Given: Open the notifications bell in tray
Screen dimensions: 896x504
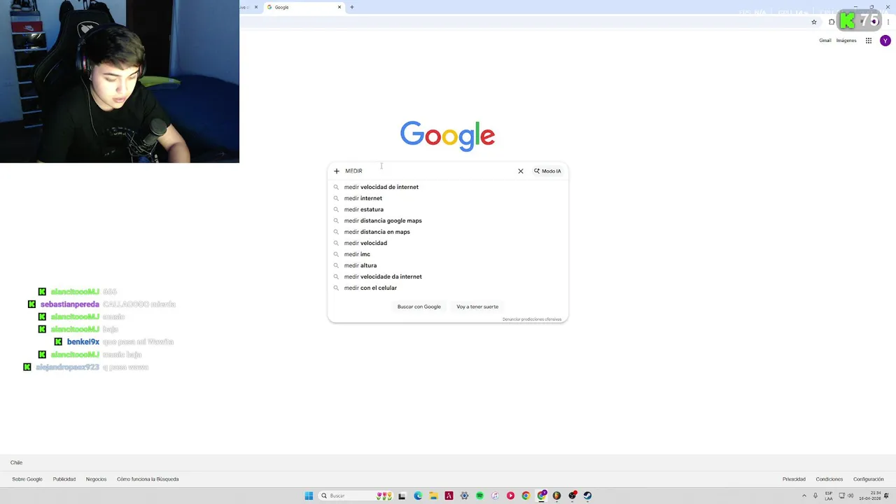Looking at the screenshot, I should (887, 496).
